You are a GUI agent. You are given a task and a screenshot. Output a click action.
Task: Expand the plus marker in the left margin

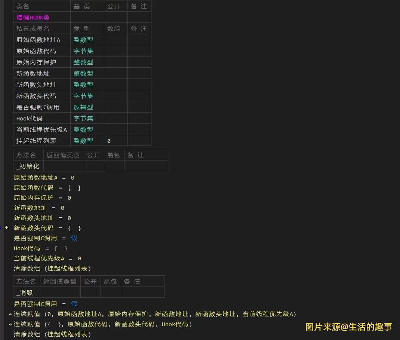pyautogui.click(x=6, y=227)
